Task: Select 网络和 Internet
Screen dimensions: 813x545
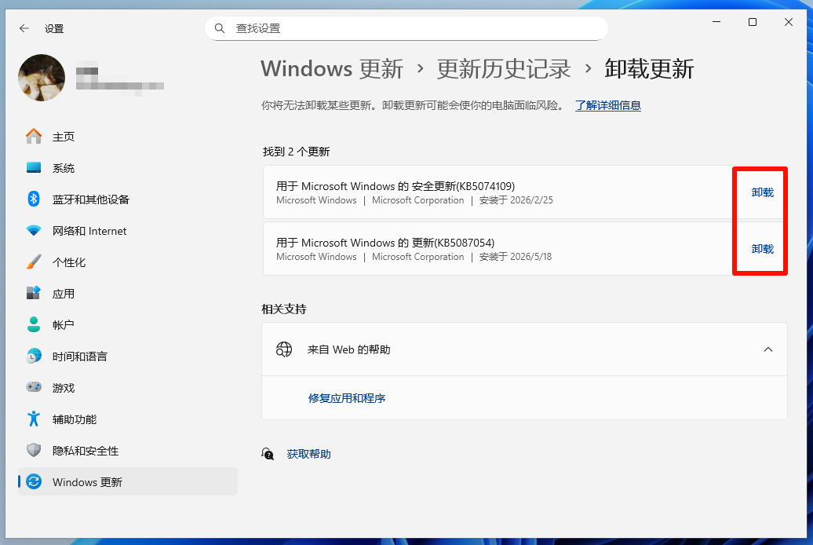Action: pyautogui.click(x=128, y=230)
